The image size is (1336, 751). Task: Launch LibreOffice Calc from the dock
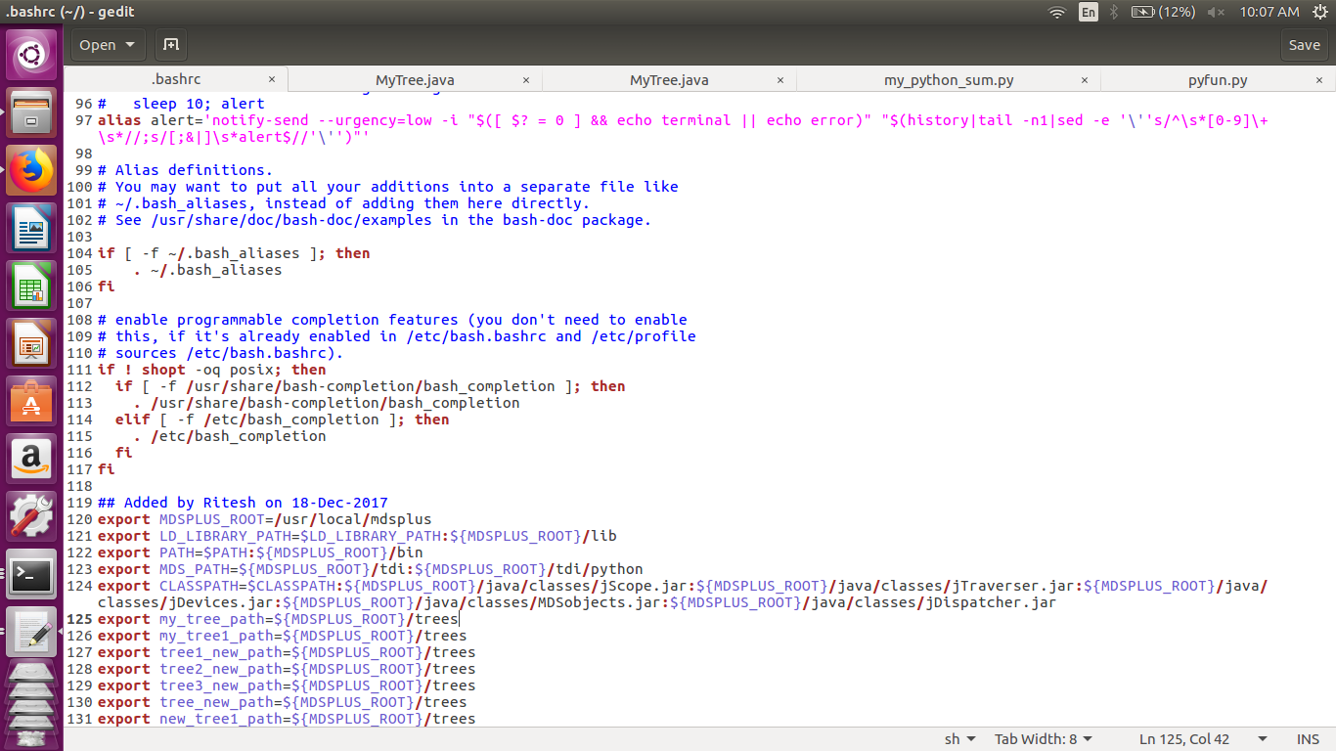tap(31, 286)
